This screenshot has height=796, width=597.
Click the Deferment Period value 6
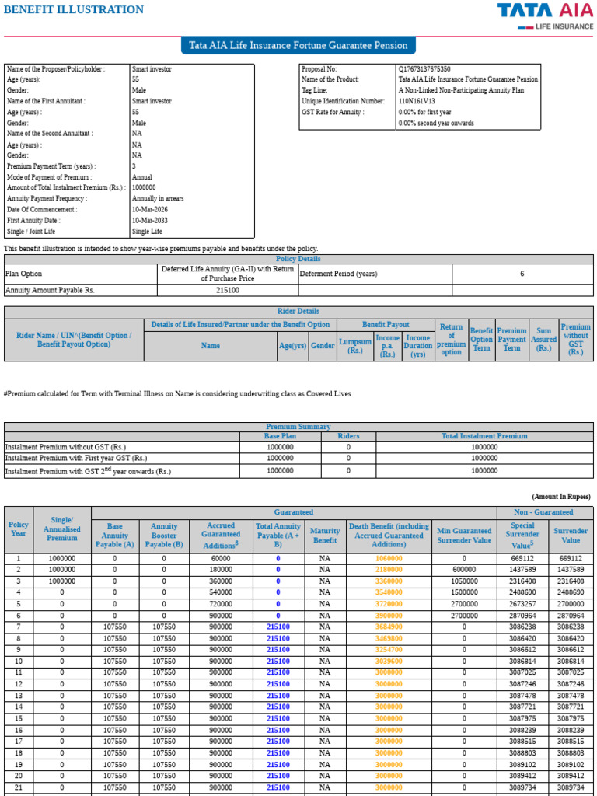tap(522, 274)
